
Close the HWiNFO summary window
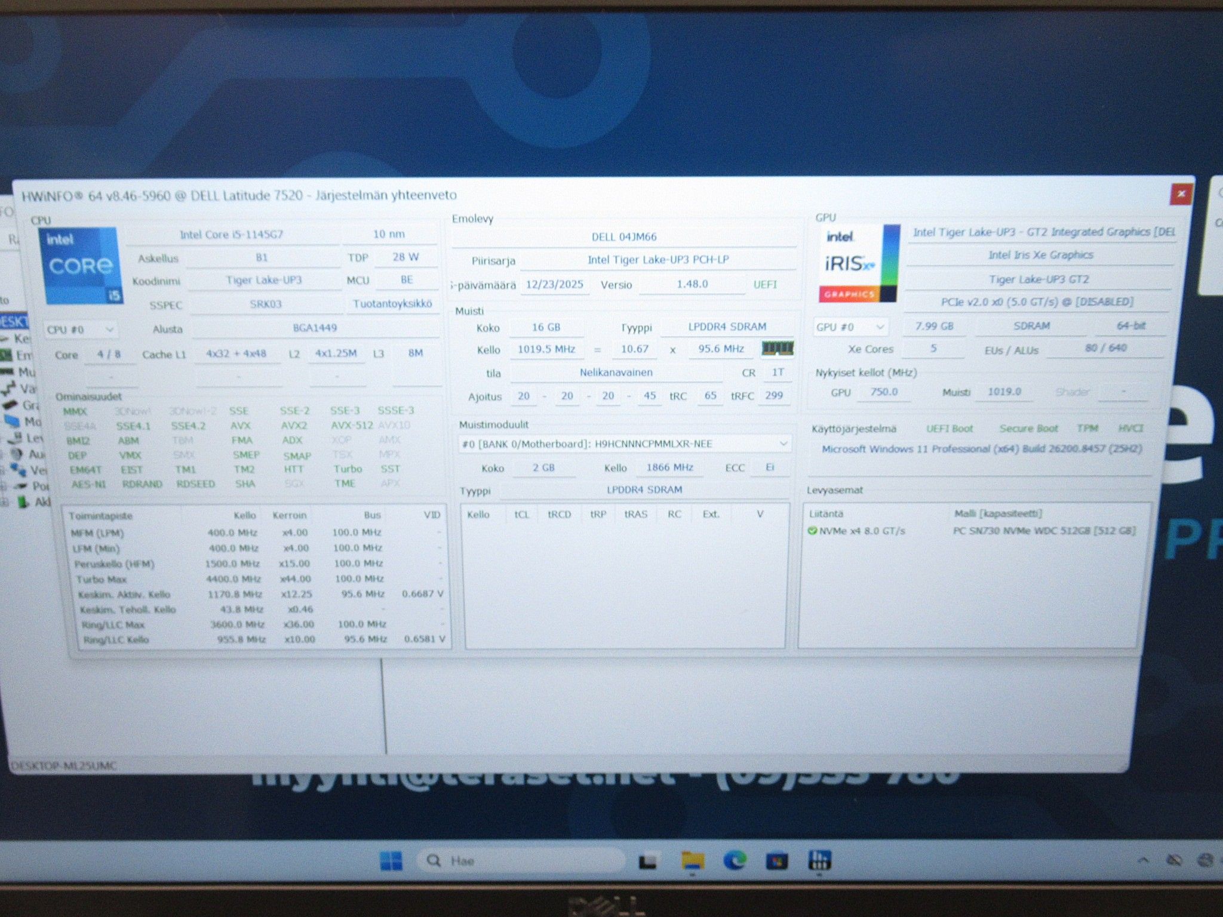tap(1181, 194)
